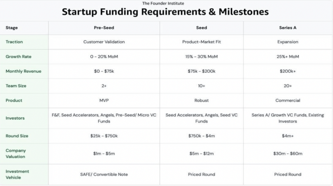The width and height of the screenshot is (333, 186).
Task: Select the Monthly Revenue row label
Action: pyautogui.click(x=23, y=71)
